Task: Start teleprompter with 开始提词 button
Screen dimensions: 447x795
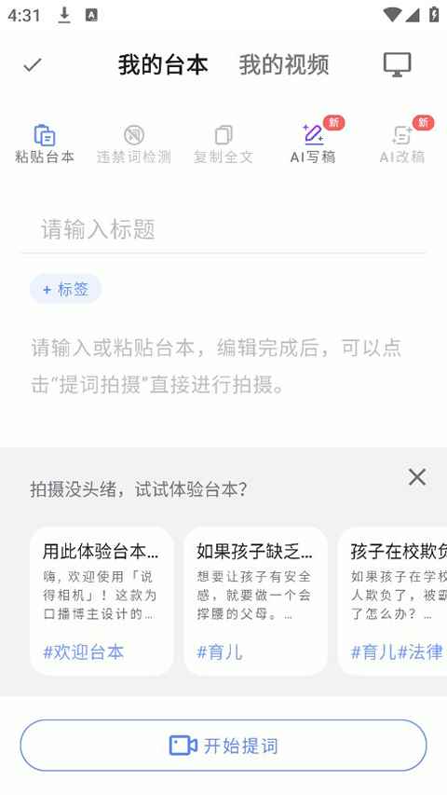Action: coord(223,746)
